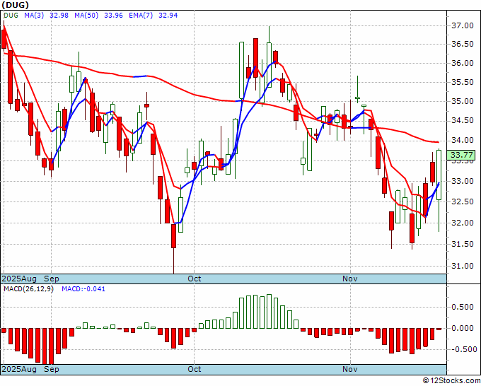Click the 36.00 price axis label
481x386 pixels.
click(463, 64)
